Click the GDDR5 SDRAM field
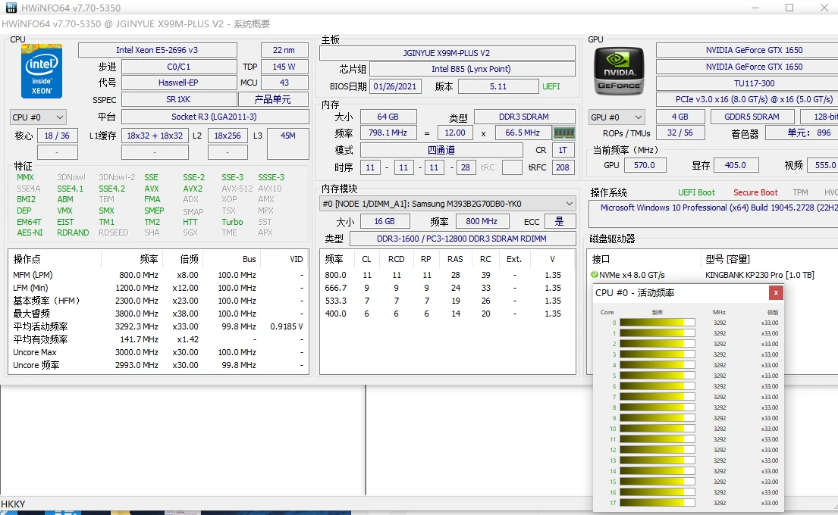838x515 pixels. point(752,117)
